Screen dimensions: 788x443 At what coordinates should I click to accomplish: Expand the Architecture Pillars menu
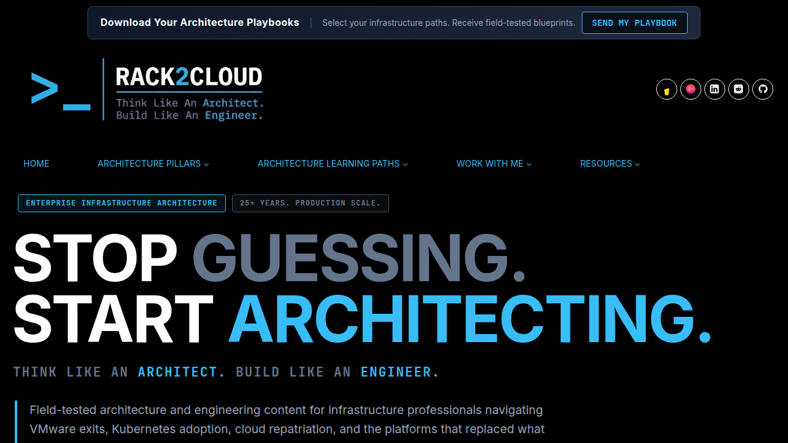(153, 164)
